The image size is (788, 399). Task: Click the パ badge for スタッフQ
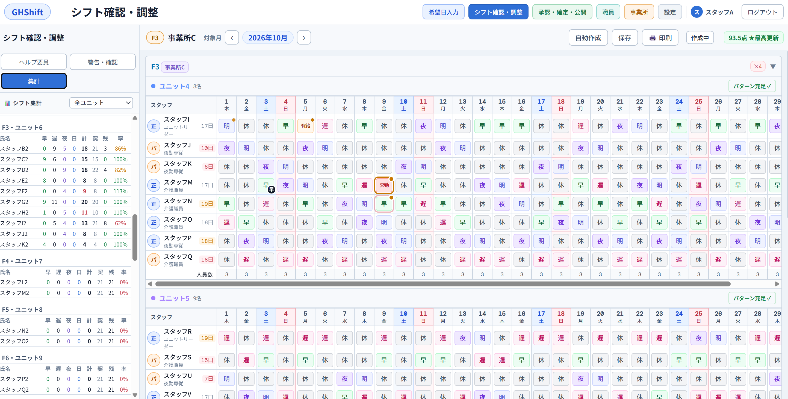pos(154,260)
